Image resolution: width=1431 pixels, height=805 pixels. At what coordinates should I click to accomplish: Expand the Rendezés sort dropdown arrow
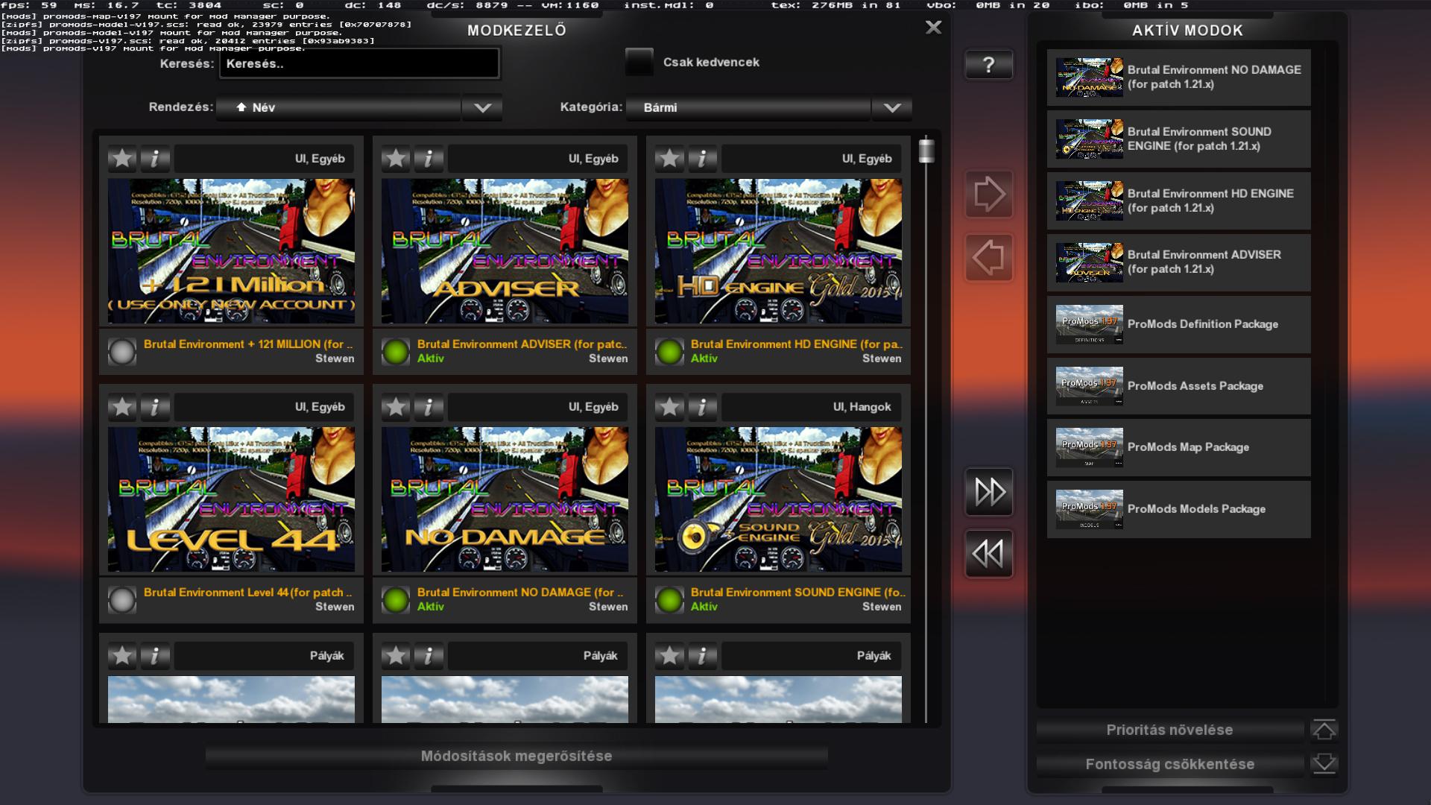pyautogui.click(x=482, y=107)
